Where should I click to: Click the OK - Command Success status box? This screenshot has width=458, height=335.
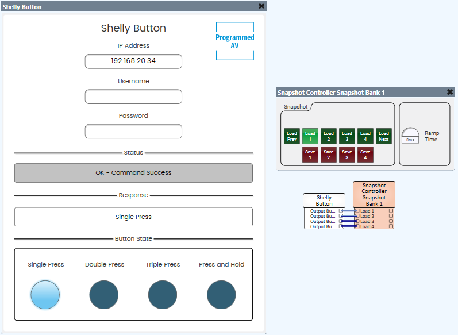click(133, 173)
